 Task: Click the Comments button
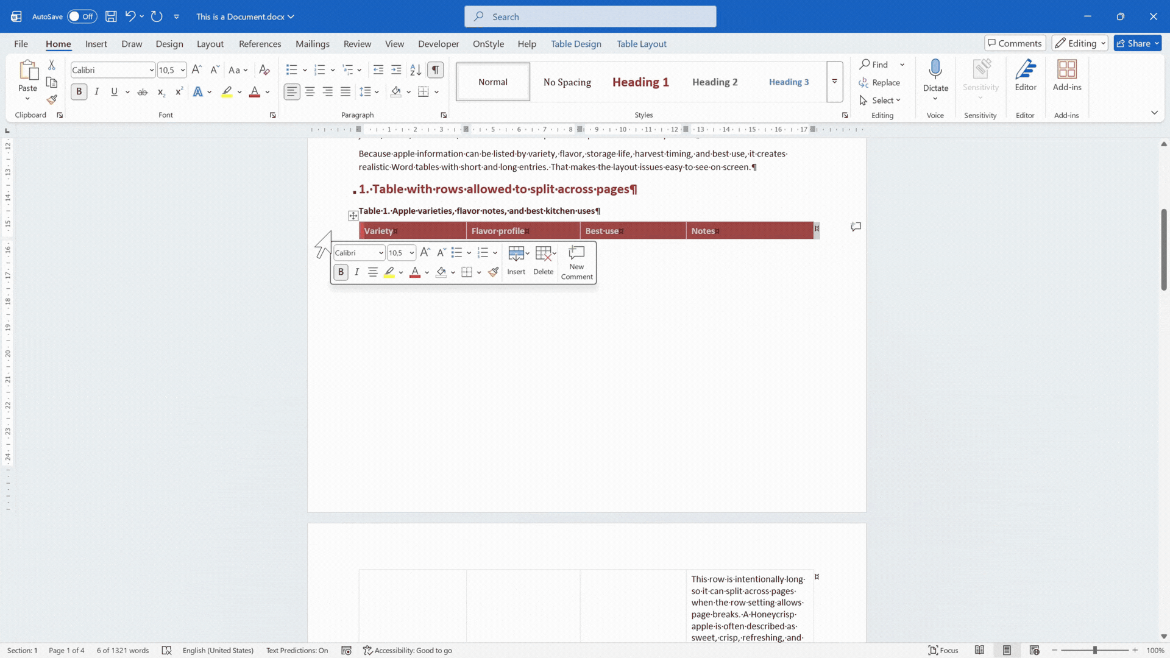(1015, 43)
